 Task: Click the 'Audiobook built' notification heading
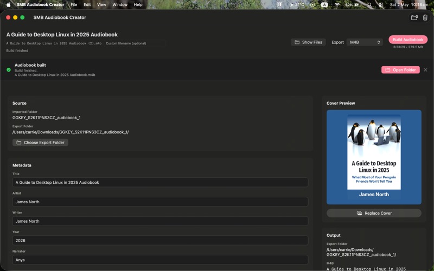click(30, 65)
